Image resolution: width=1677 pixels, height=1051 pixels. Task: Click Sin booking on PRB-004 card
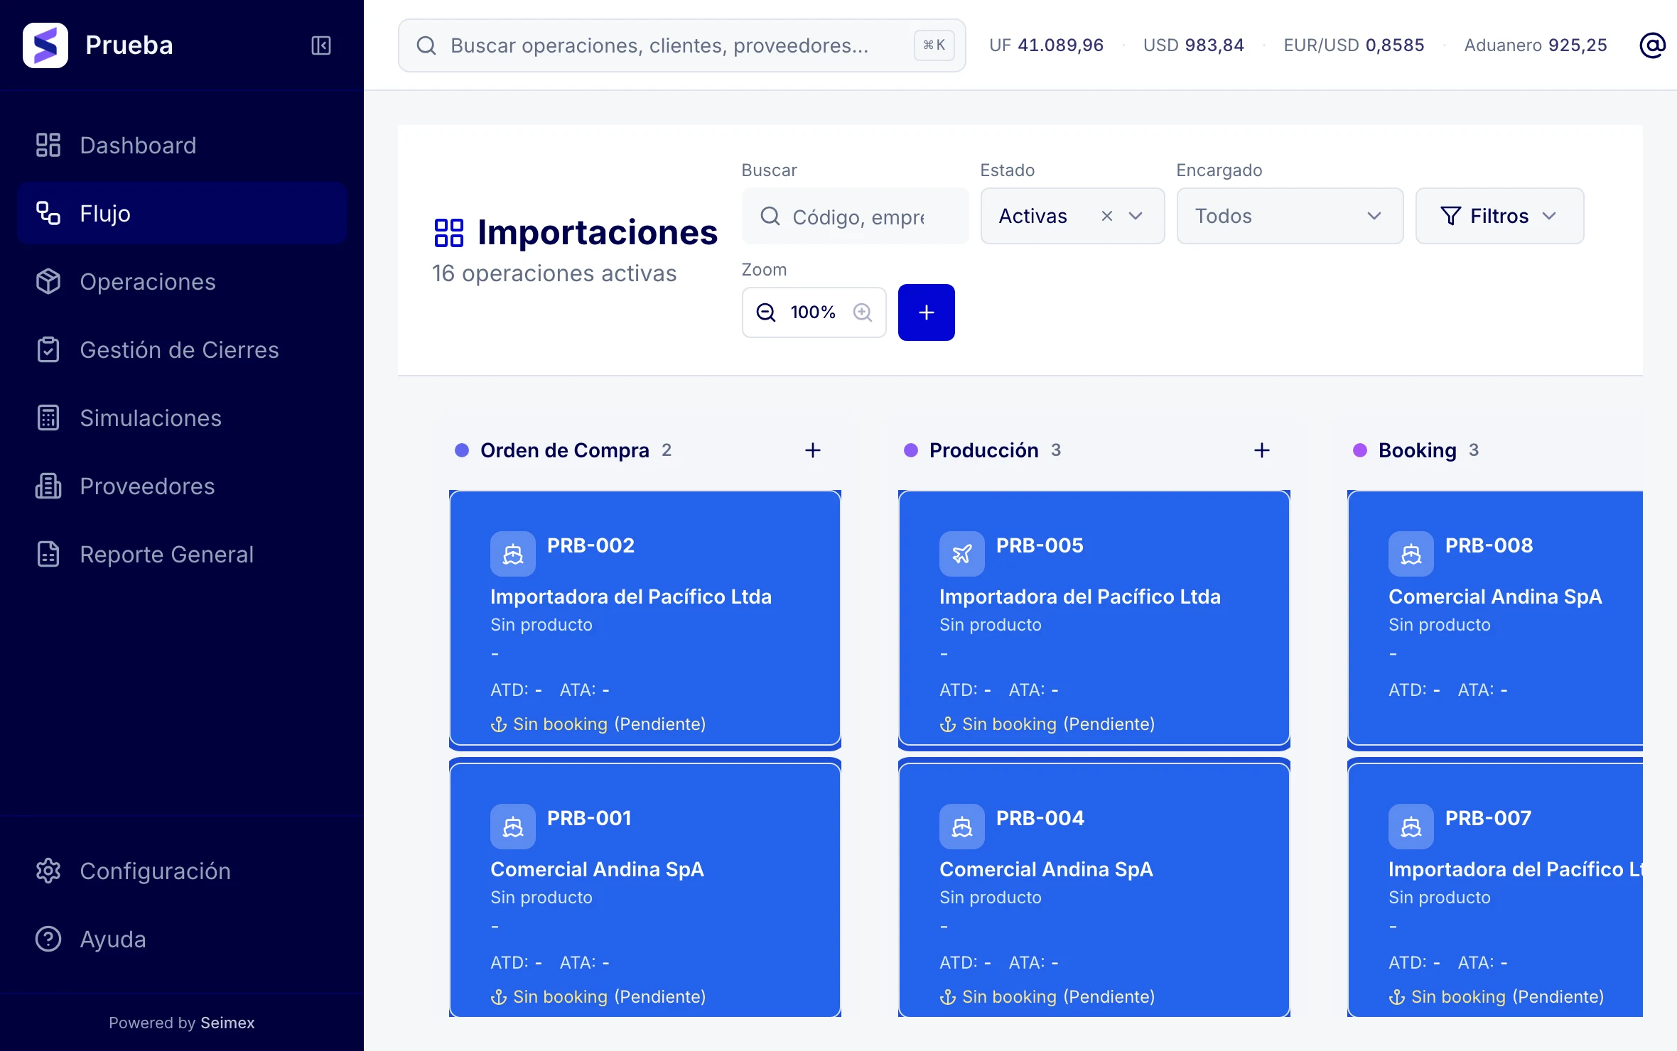[x=1009, y=996]
